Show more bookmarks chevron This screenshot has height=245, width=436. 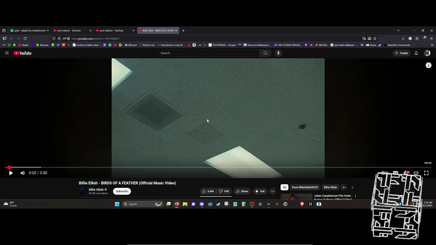coord(432,45)
